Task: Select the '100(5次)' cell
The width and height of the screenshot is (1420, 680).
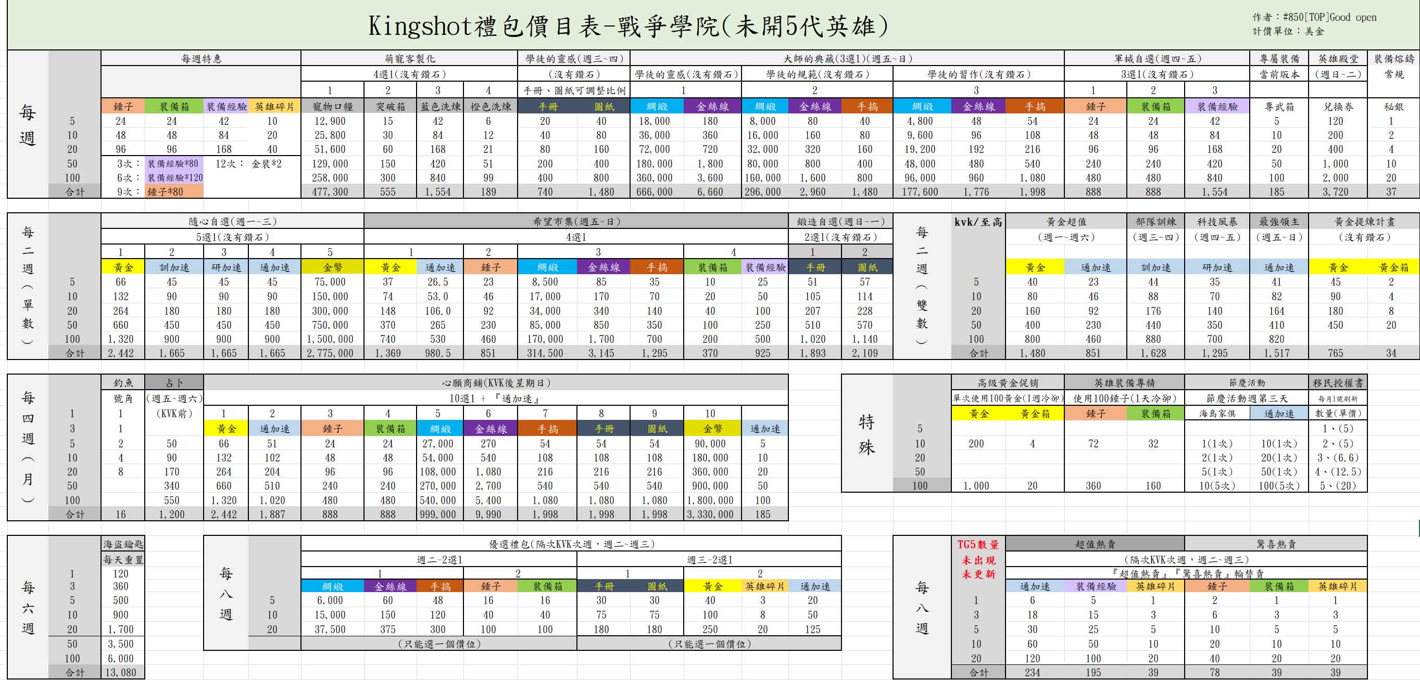Action: [1279, 485]
